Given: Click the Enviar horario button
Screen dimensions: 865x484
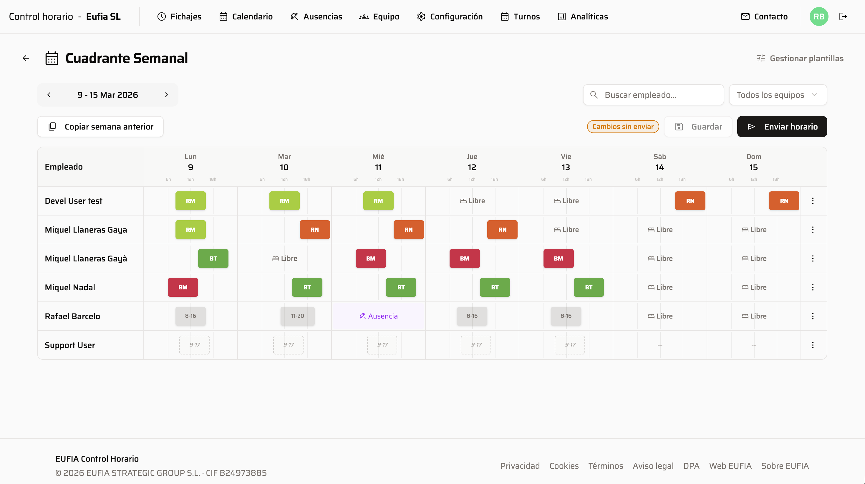Looking at the screenshot, I should (782, 127).
